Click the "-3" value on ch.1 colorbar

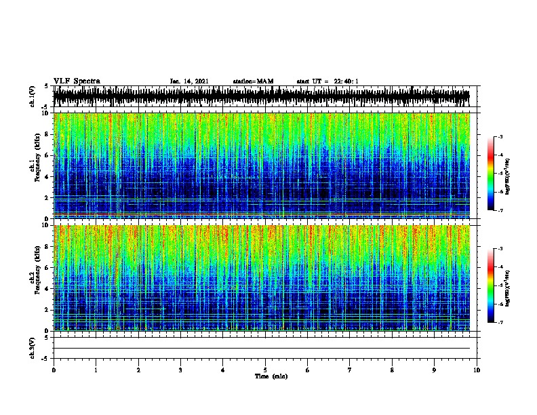(500, 136)
